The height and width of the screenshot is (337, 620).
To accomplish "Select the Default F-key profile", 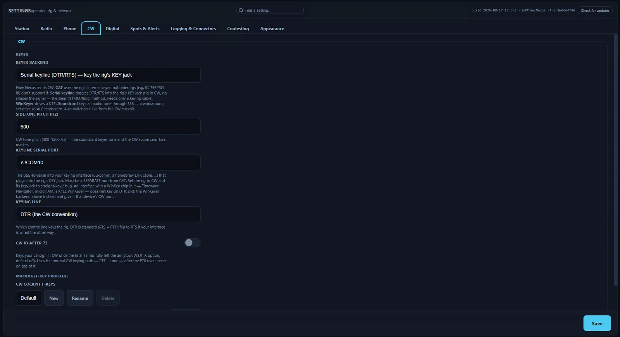I will tap(28, 298).
